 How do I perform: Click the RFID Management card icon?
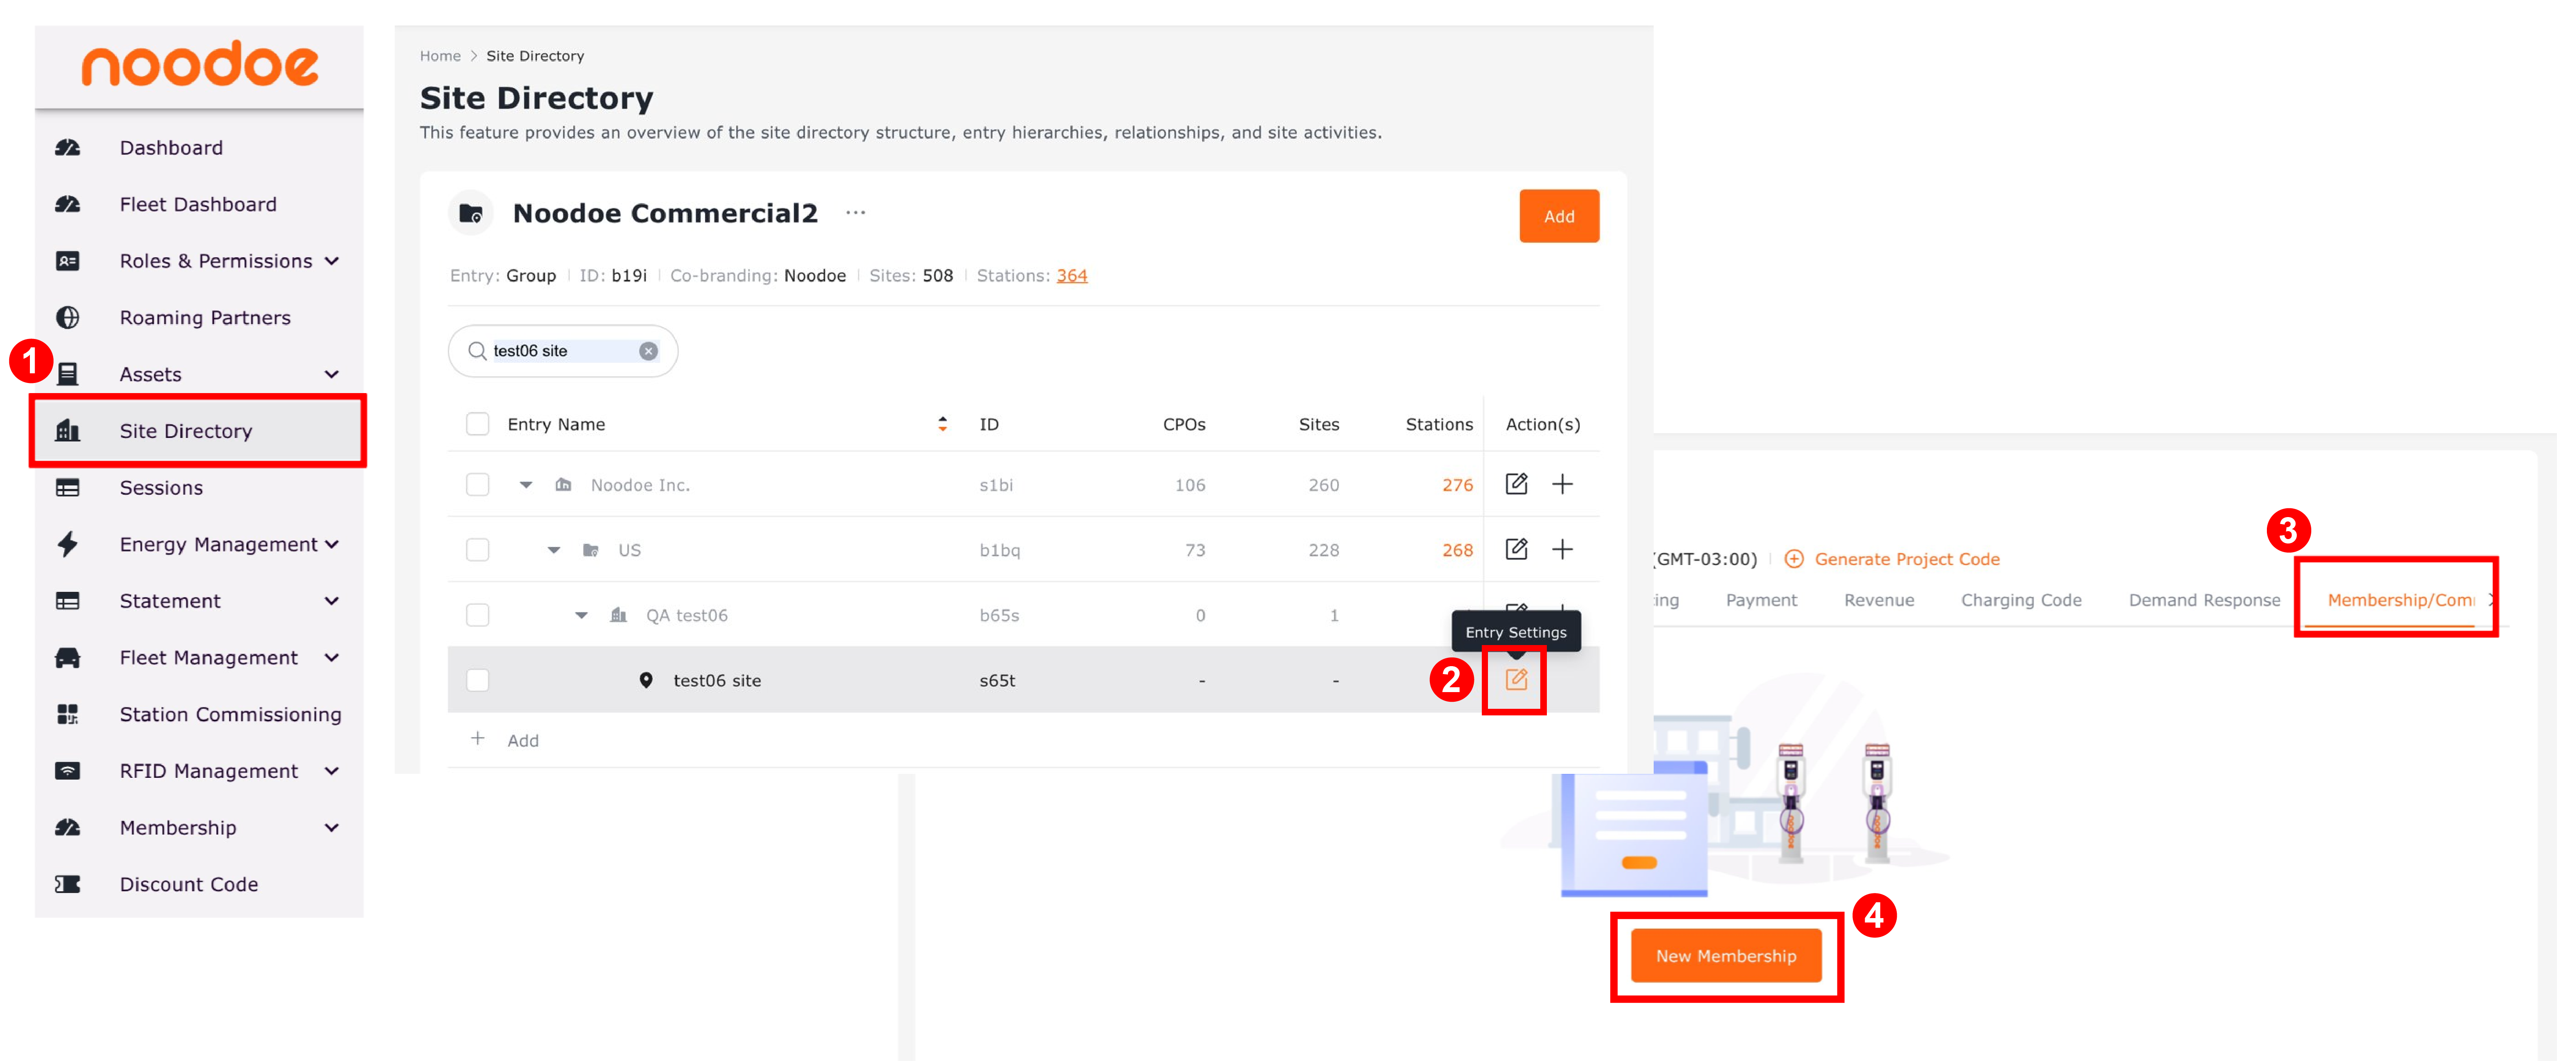[x=68, y=771]
